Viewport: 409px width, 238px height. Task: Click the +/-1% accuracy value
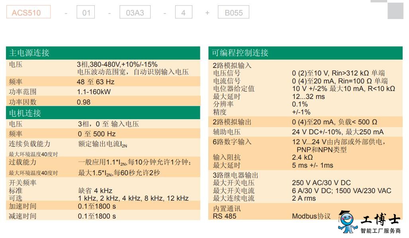click(x=301, y=112)
